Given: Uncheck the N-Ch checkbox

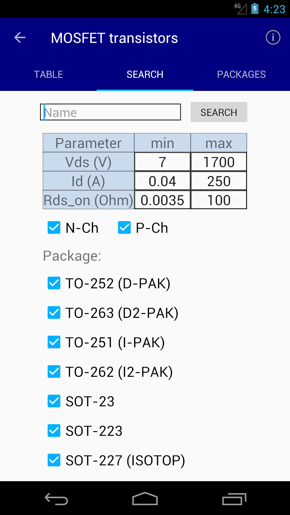Looking at the screenshot, I should [54, 228].
